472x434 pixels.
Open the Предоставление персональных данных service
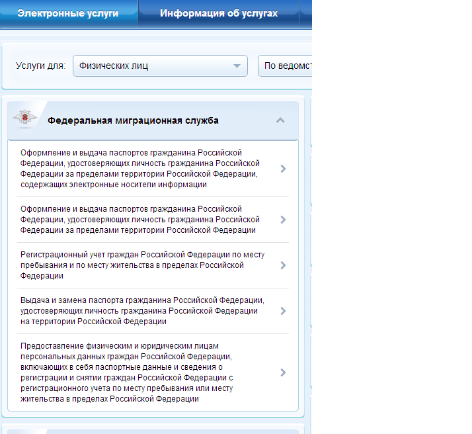[x=139, y=372]
